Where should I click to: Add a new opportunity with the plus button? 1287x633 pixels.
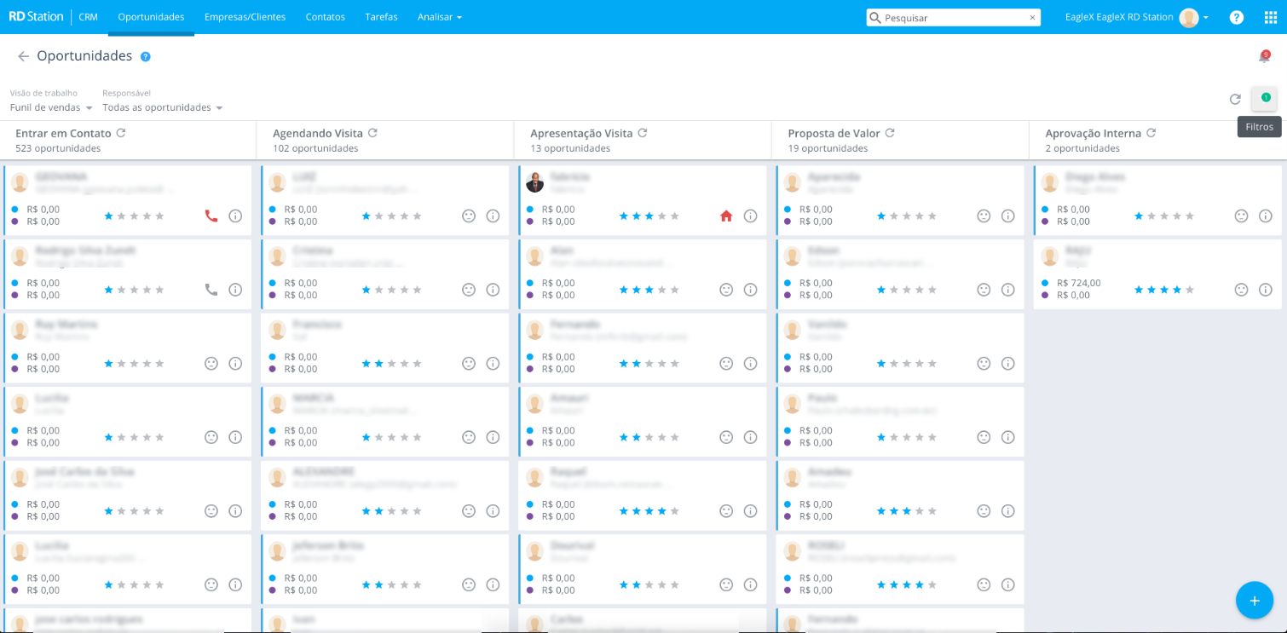pyautogui.click(x=1255, y=601)
